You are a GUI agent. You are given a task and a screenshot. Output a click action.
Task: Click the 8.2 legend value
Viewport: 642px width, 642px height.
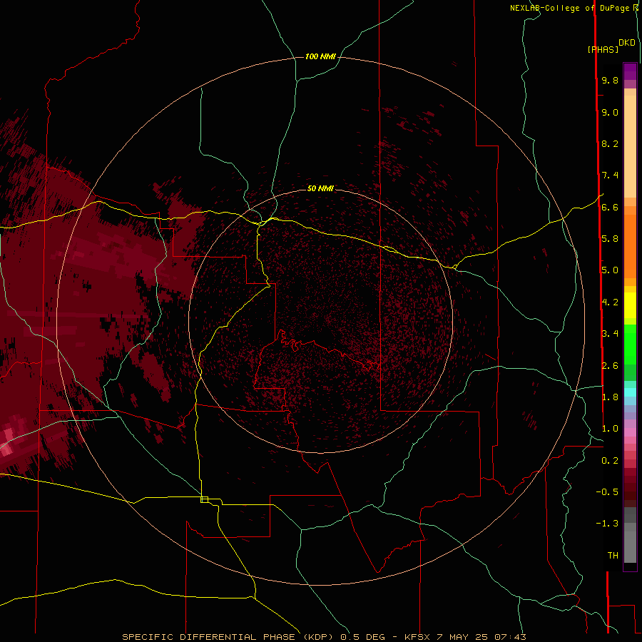coord(610,143)
